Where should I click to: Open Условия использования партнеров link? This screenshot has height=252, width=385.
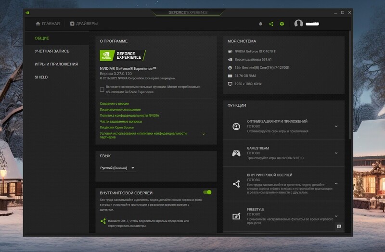[x=143, y=135]
